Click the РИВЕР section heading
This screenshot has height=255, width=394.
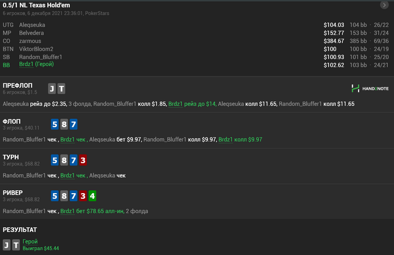(12, 193)
